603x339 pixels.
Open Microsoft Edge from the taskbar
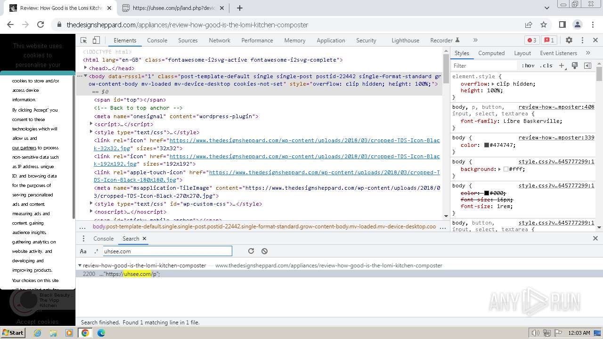pyautogui.click(x=101, y=333)
